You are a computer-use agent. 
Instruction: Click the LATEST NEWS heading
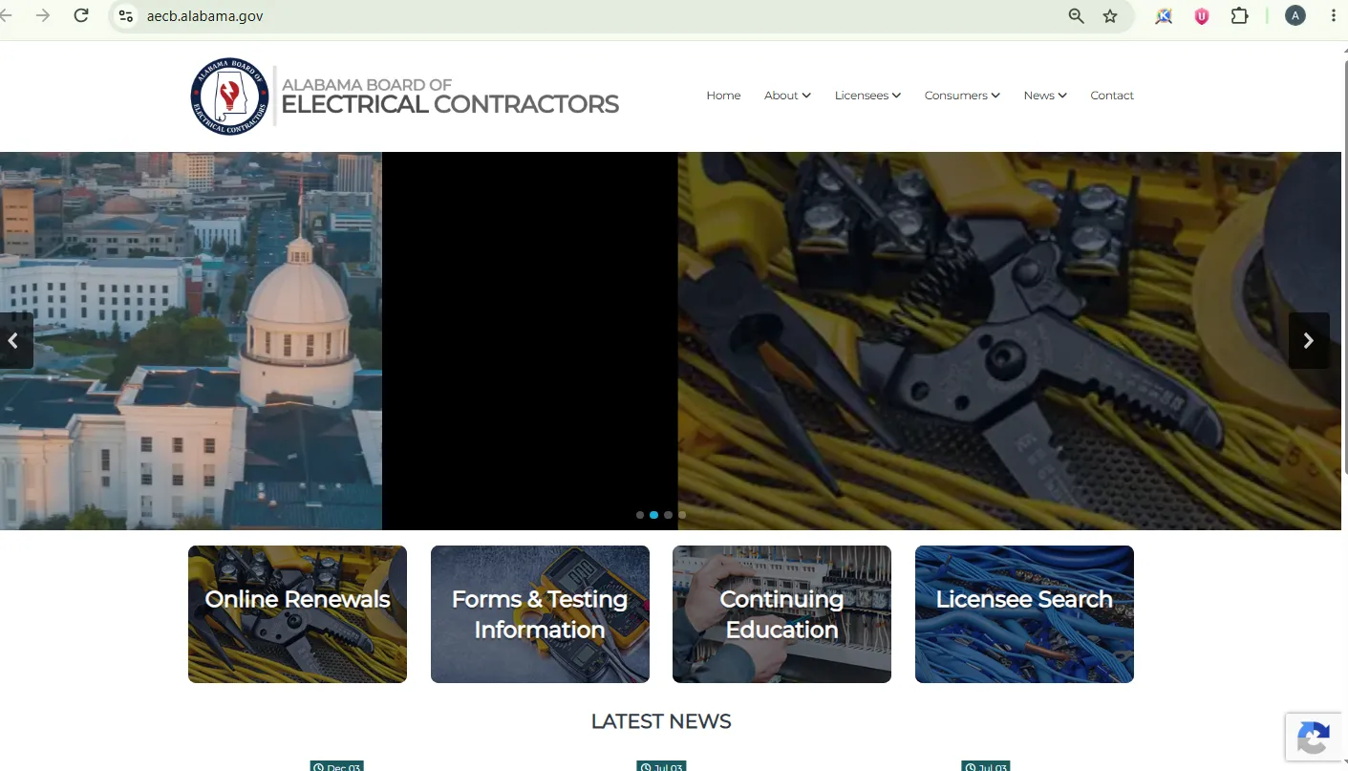pos(661,721)
